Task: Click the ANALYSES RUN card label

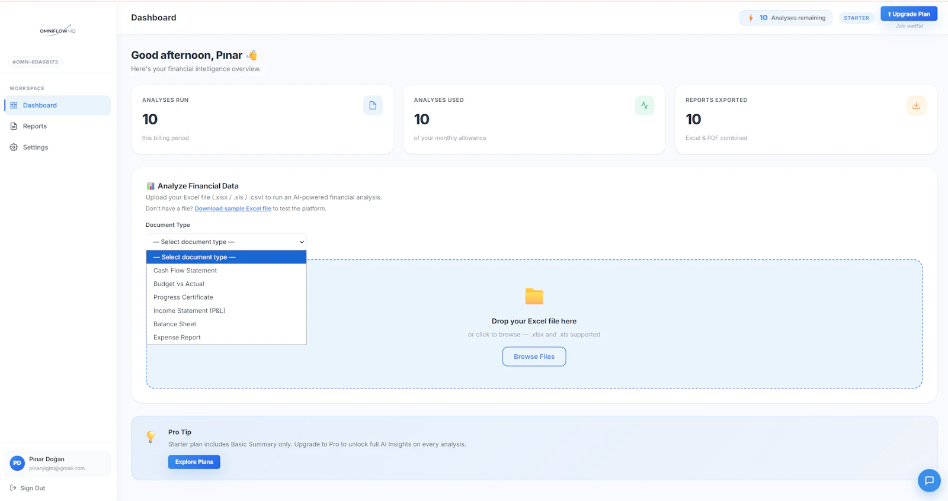Action: tap(165, 100)
